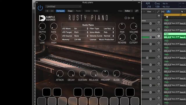The width and height of the screenshot is (186, 105).
Task: Click the DEPTH knob
Action: [42, 26]
